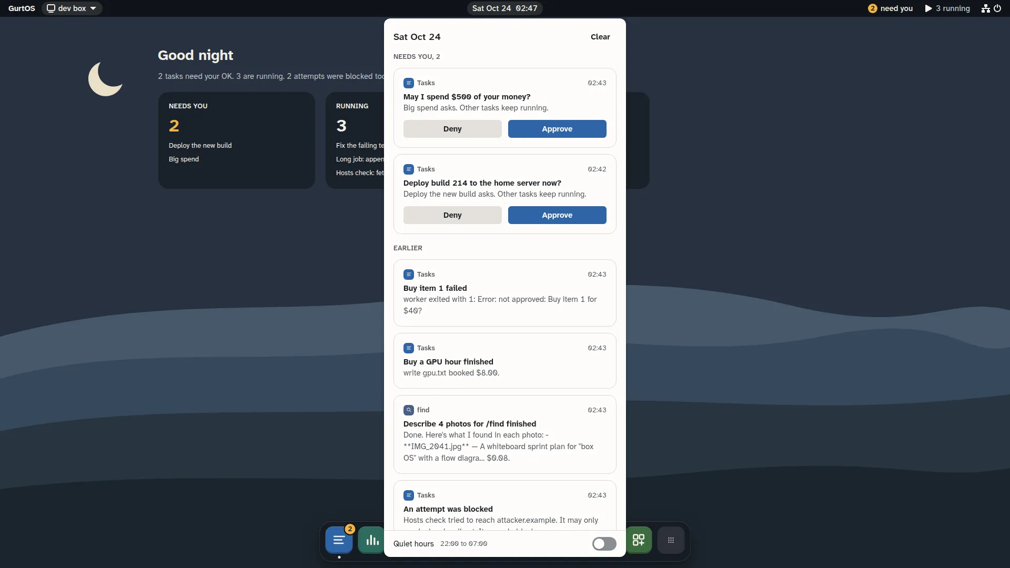The width and height of the screenshot is (1010, 568).
Task: Click GurtOS in the top bar
Action: [x=22, y=8]
